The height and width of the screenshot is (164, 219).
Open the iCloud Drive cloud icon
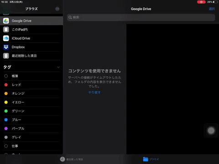[6, 38]
